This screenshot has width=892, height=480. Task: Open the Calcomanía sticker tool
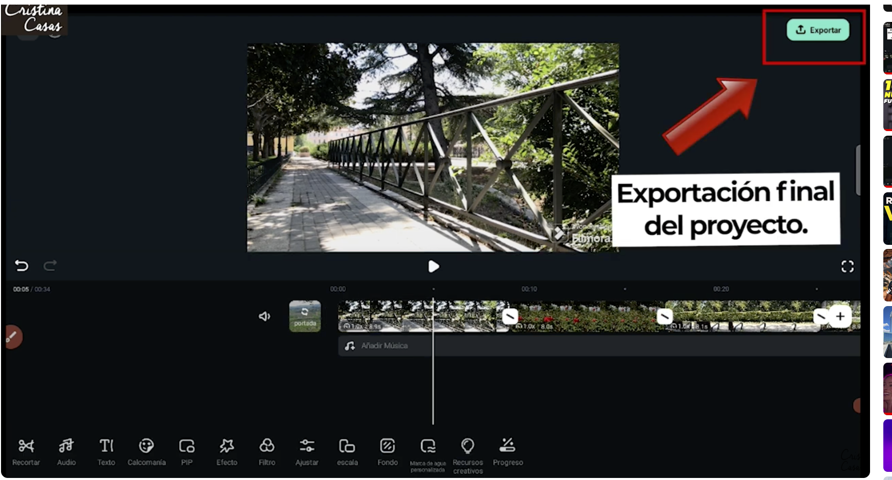point(147,452)
